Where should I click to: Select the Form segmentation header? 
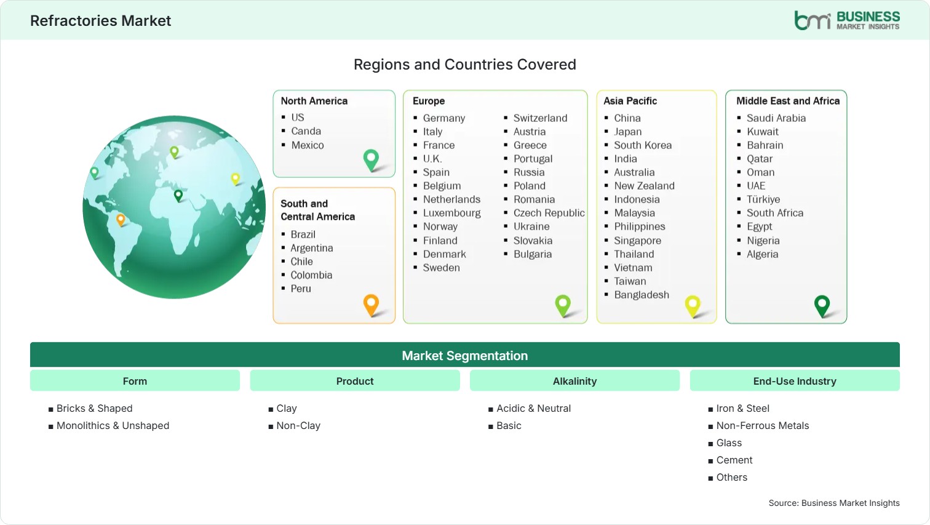(135, 381)
